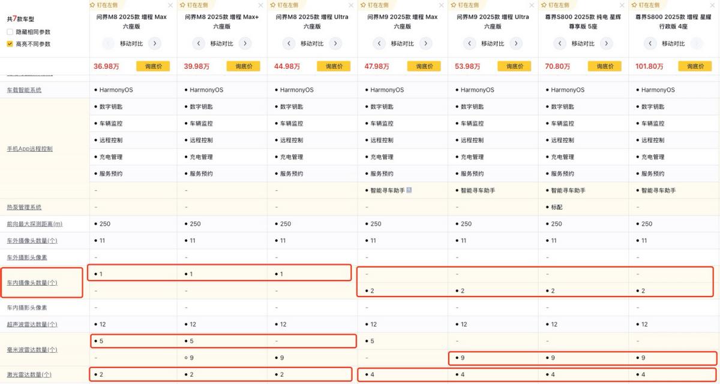This screenshot has height=384, width=720.
Task: Open the 问界M8 2025款 增程 Max 六座版 title
Action: [x=131, y=22]
